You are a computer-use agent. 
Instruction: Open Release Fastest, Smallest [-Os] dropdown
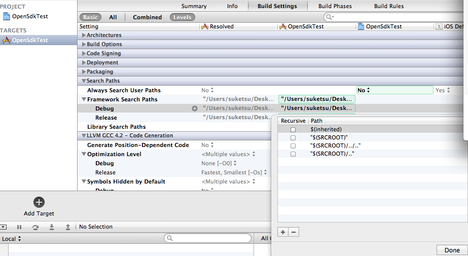(x=234, y=172)
